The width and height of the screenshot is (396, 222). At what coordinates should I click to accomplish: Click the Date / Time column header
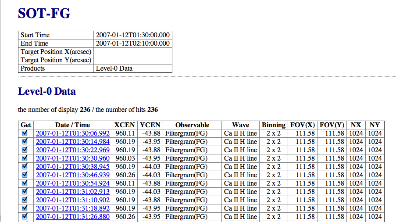[x=72, y=125]
